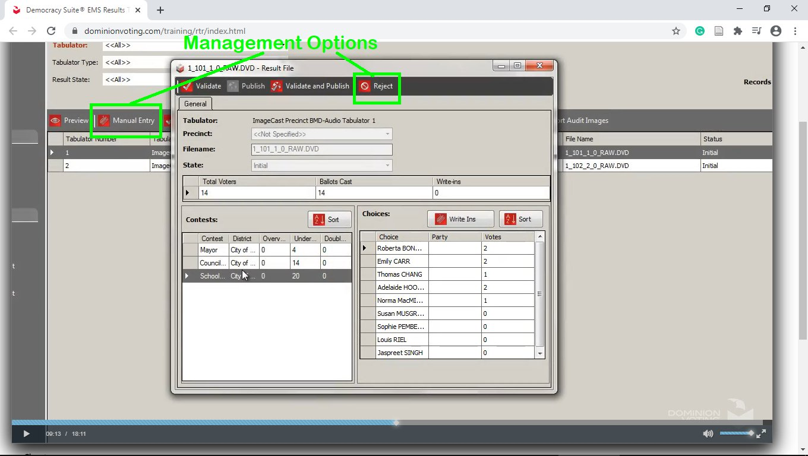Click the Choices list scrollbar down arrow
This screenshot has width=808, height=456.
coord(540,353)
